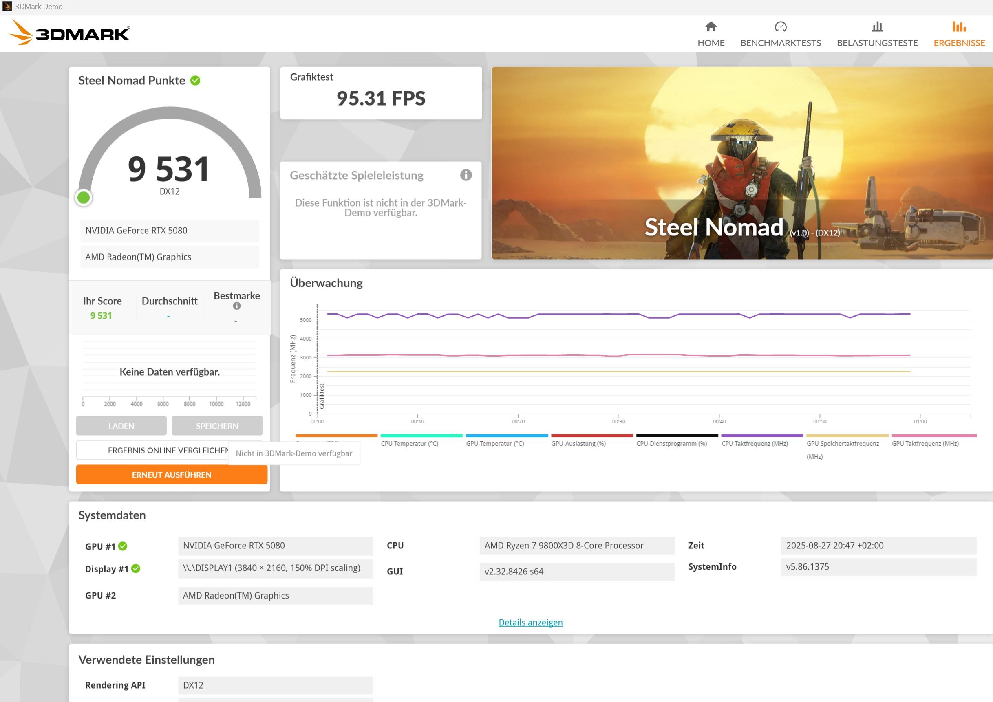Click the Belastungsteste bar chart icon
This screenshot has width=993, height=702.
877,27
